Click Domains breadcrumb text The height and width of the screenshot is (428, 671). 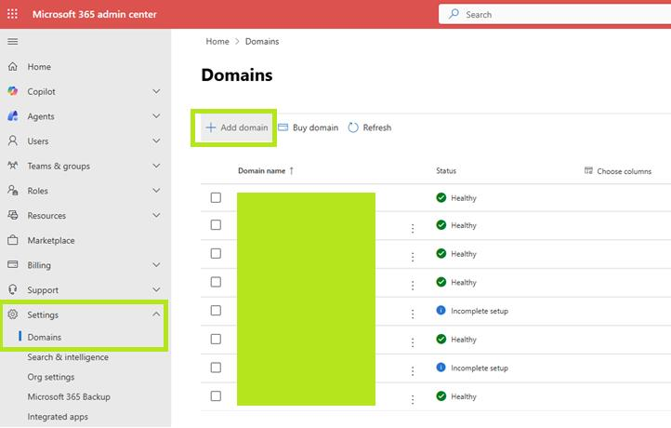point(262,42)
